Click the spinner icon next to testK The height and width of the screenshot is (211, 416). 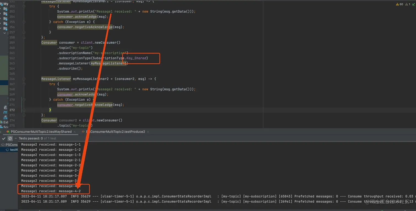click(x=8, y=150)
